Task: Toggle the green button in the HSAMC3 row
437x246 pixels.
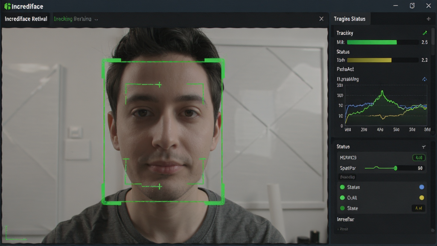Action: [x=419, y=158]
